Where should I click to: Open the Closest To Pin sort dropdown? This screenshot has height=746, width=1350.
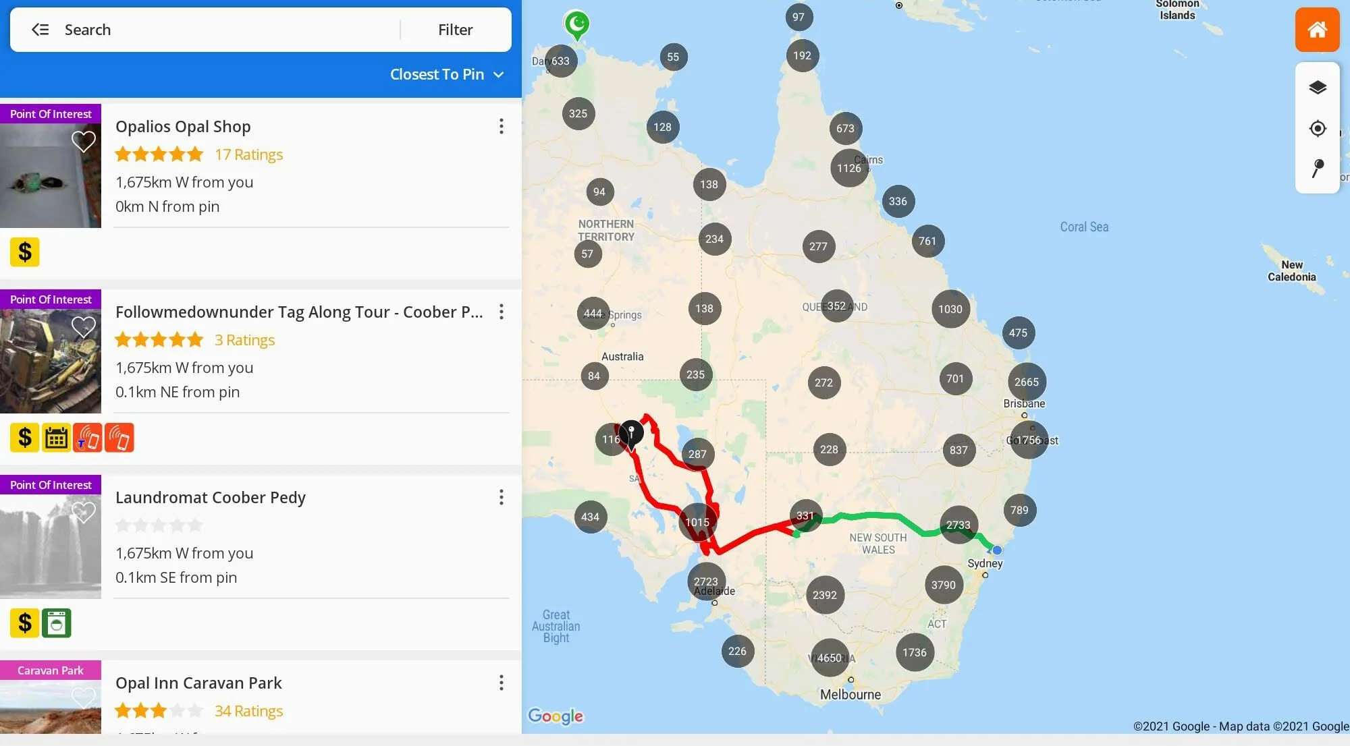pos(447,74)
